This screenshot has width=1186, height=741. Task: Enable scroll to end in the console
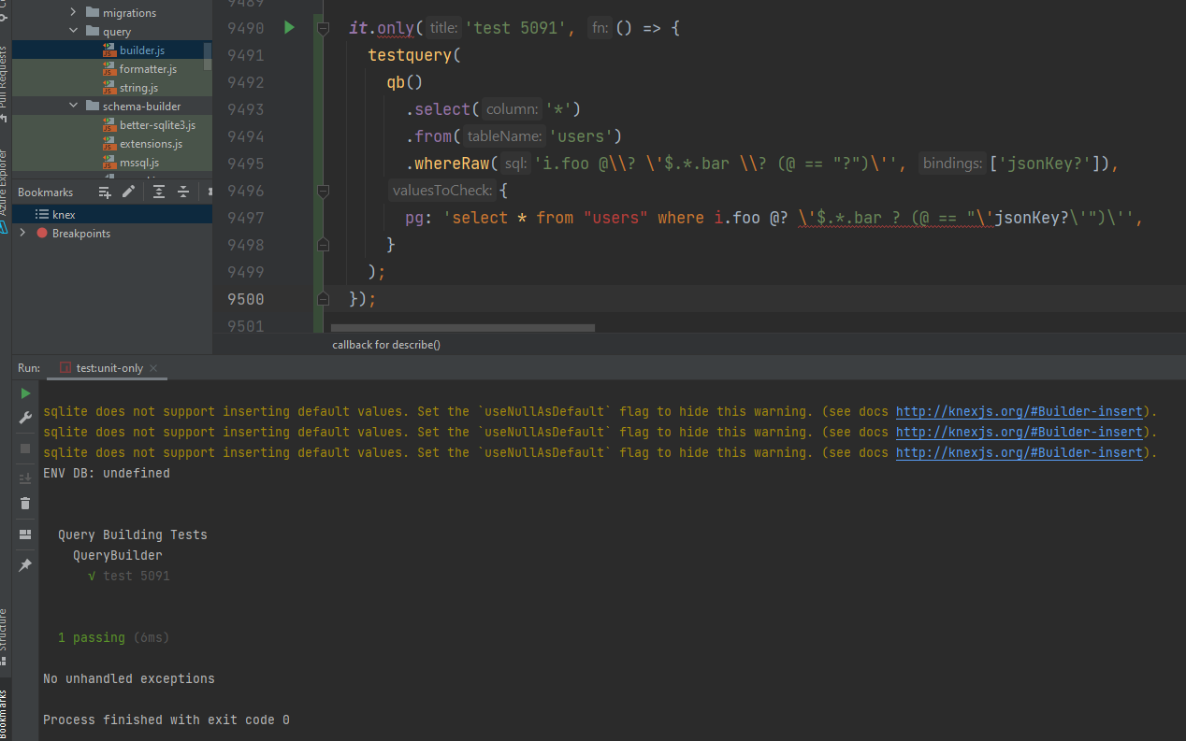point(25,477)
